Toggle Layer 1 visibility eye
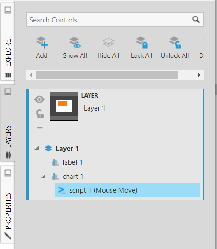 coord(39,100)
